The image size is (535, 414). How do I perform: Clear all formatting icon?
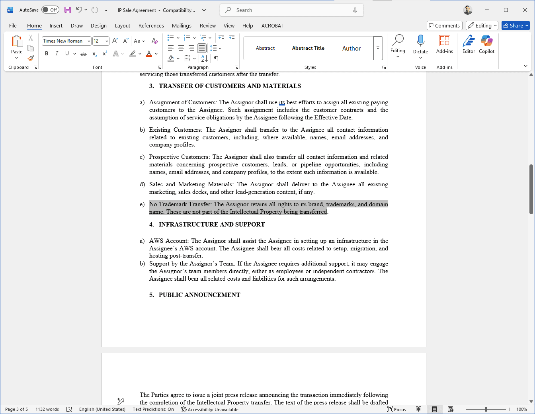pyautogui.click(x=155, y=41)
